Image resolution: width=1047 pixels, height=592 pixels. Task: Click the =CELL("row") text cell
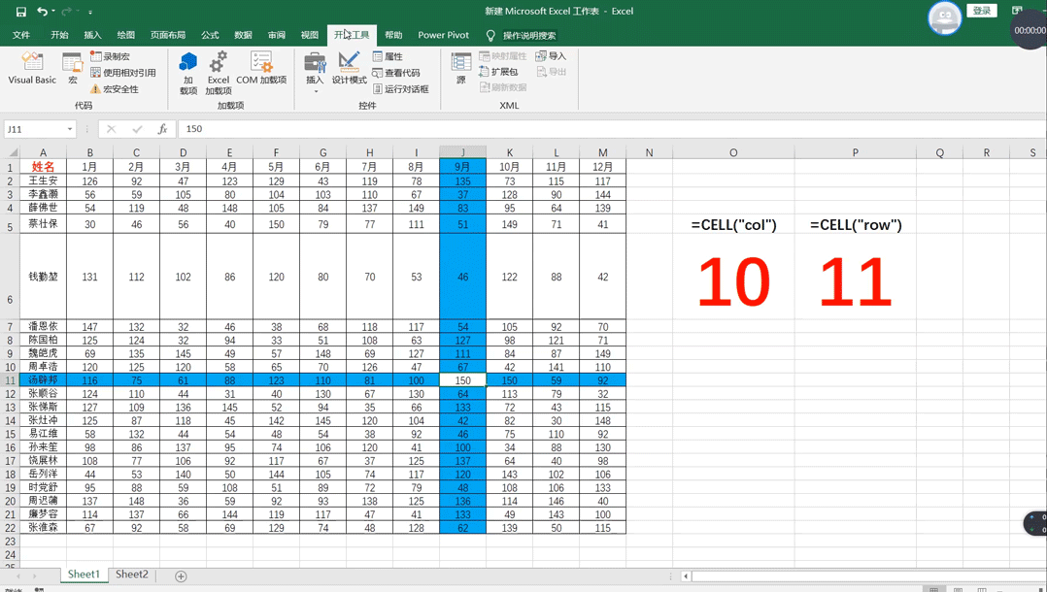[x=856, y=225]
